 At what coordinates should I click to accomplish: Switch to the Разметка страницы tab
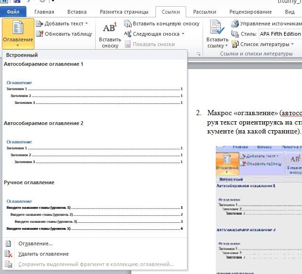pos(124,12)
